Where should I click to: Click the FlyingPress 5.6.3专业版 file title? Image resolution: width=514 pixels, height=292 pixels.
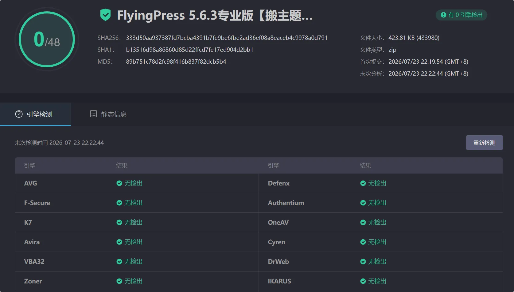coord(215,15)
